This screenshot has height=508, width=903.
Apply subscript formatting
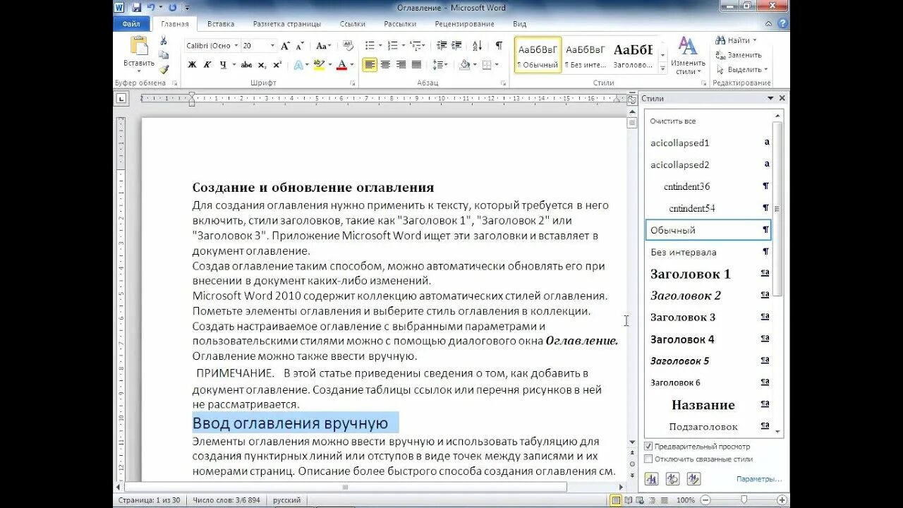click(x=262, y=65)
